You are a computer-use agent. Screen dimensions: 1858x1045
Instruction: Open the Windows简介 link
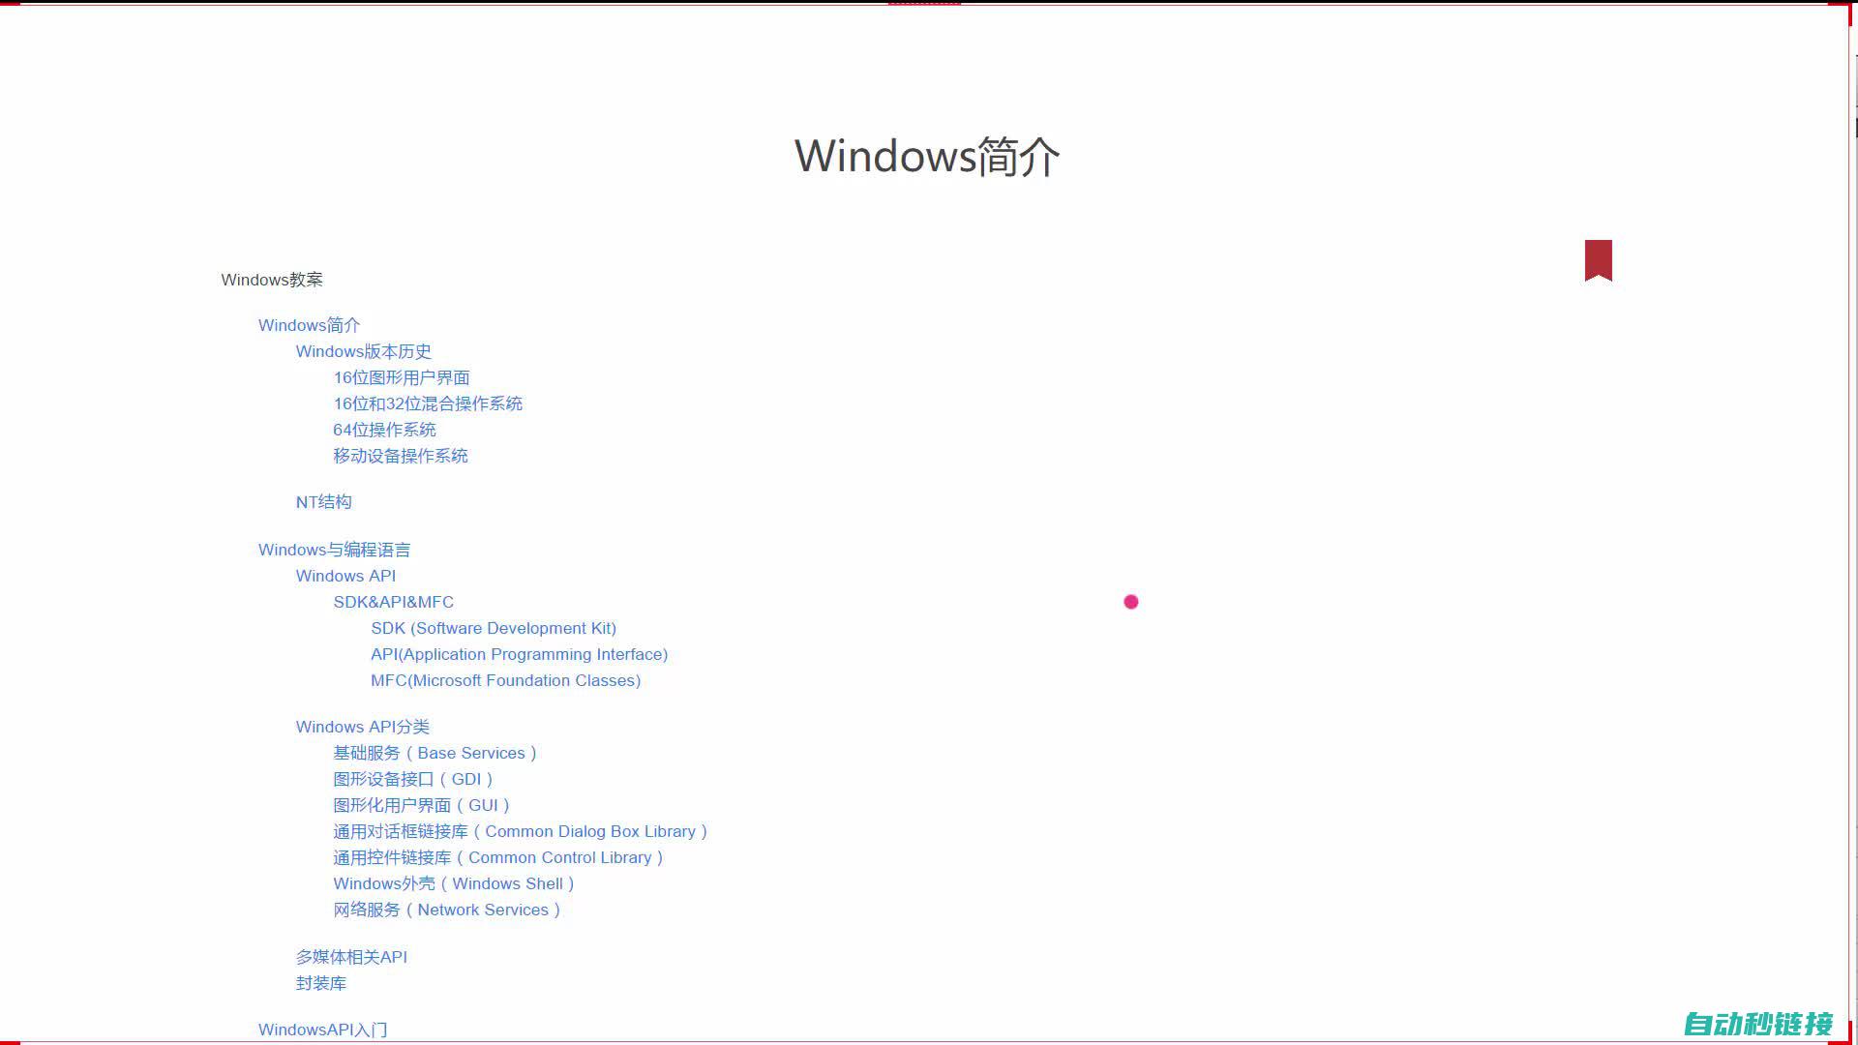(x=309, y=325)
